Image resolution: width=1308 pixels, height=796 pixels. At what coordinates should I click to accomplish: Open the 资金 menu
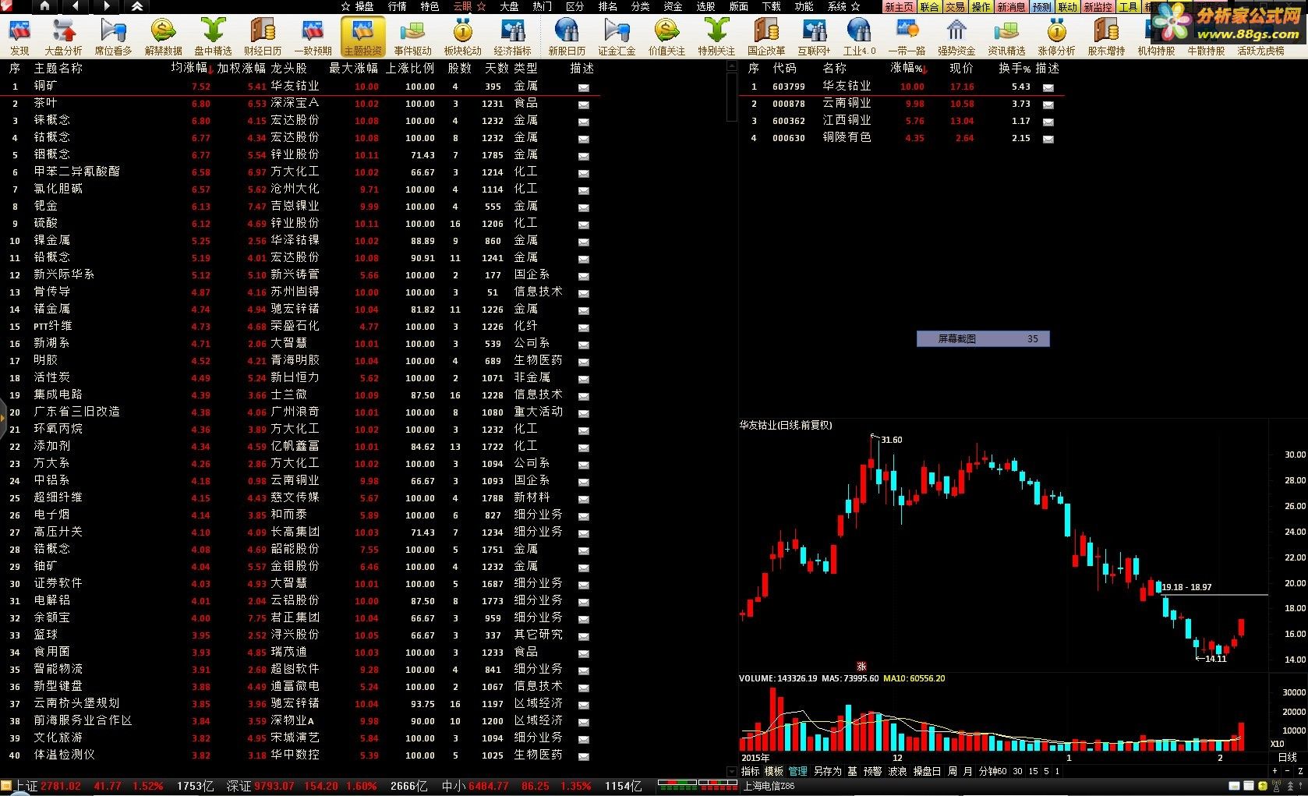tap(673, 6)
